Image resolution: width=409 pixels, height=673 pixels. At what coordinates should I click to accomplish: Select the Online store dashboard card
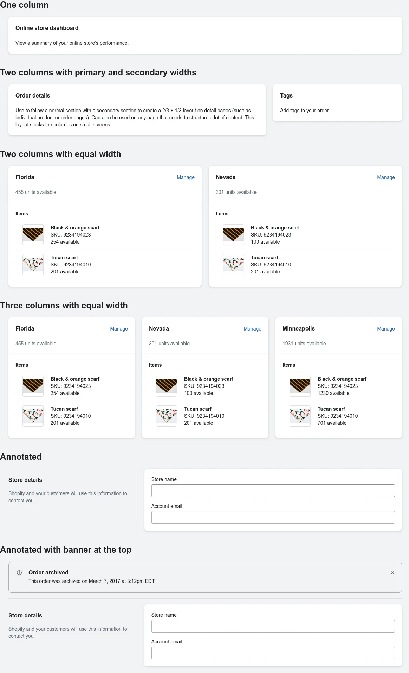tap(205, 35)
